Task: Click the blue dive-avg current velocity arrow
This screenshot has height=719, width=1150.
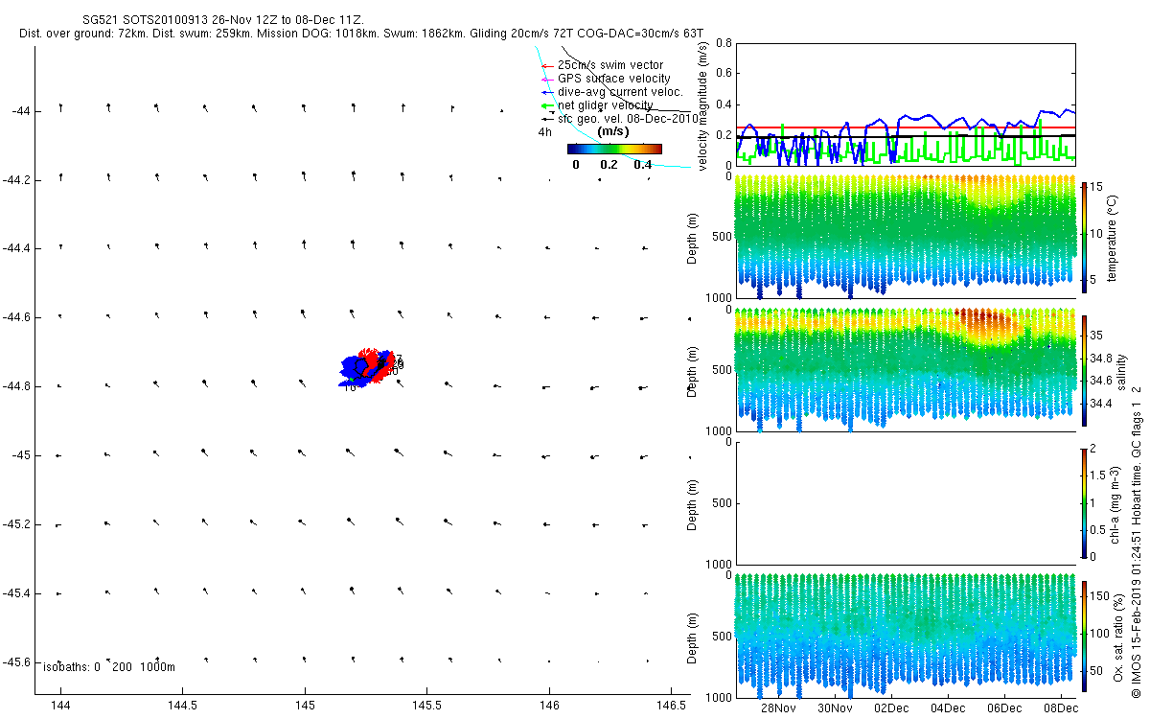Action: click(546, 92)
